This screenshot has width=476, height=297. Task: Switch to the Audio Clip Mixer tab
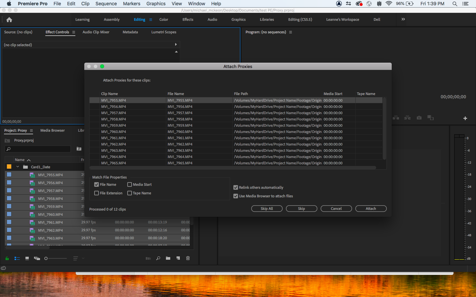pyautogui.click(x=96, y=32)
